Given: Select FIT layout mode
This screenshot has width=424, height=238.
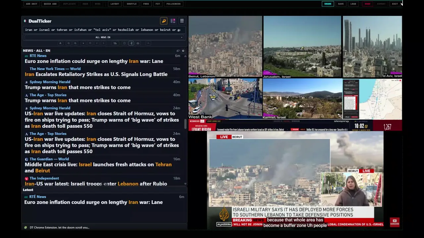Looking at the screenshot, I should coord(158,4).
